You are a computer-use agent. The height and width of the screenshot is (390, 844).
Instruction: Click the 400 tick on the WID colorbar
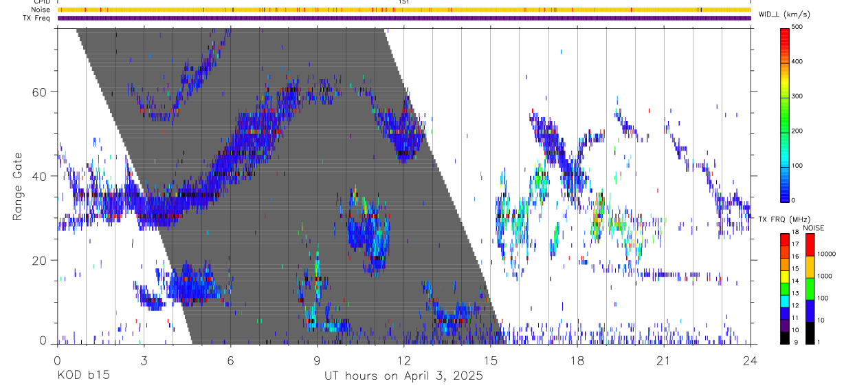(799, 61)
